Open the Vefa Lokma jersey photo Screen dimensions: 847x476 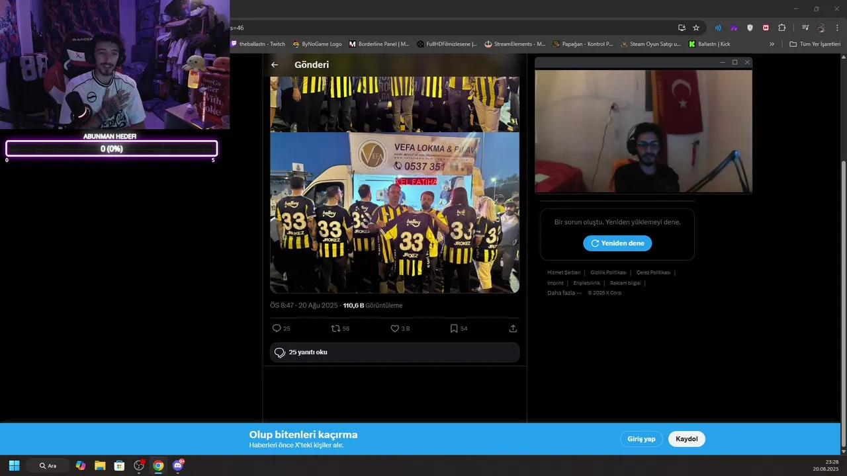[x=394, y=212]
